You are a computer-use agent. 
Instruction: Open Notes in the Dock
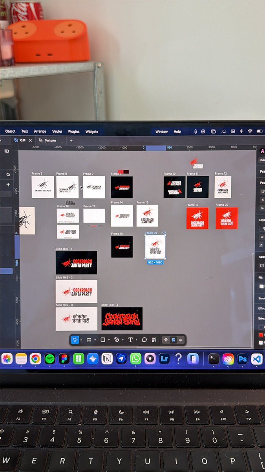pyautogui.click(x=21, y=358)
